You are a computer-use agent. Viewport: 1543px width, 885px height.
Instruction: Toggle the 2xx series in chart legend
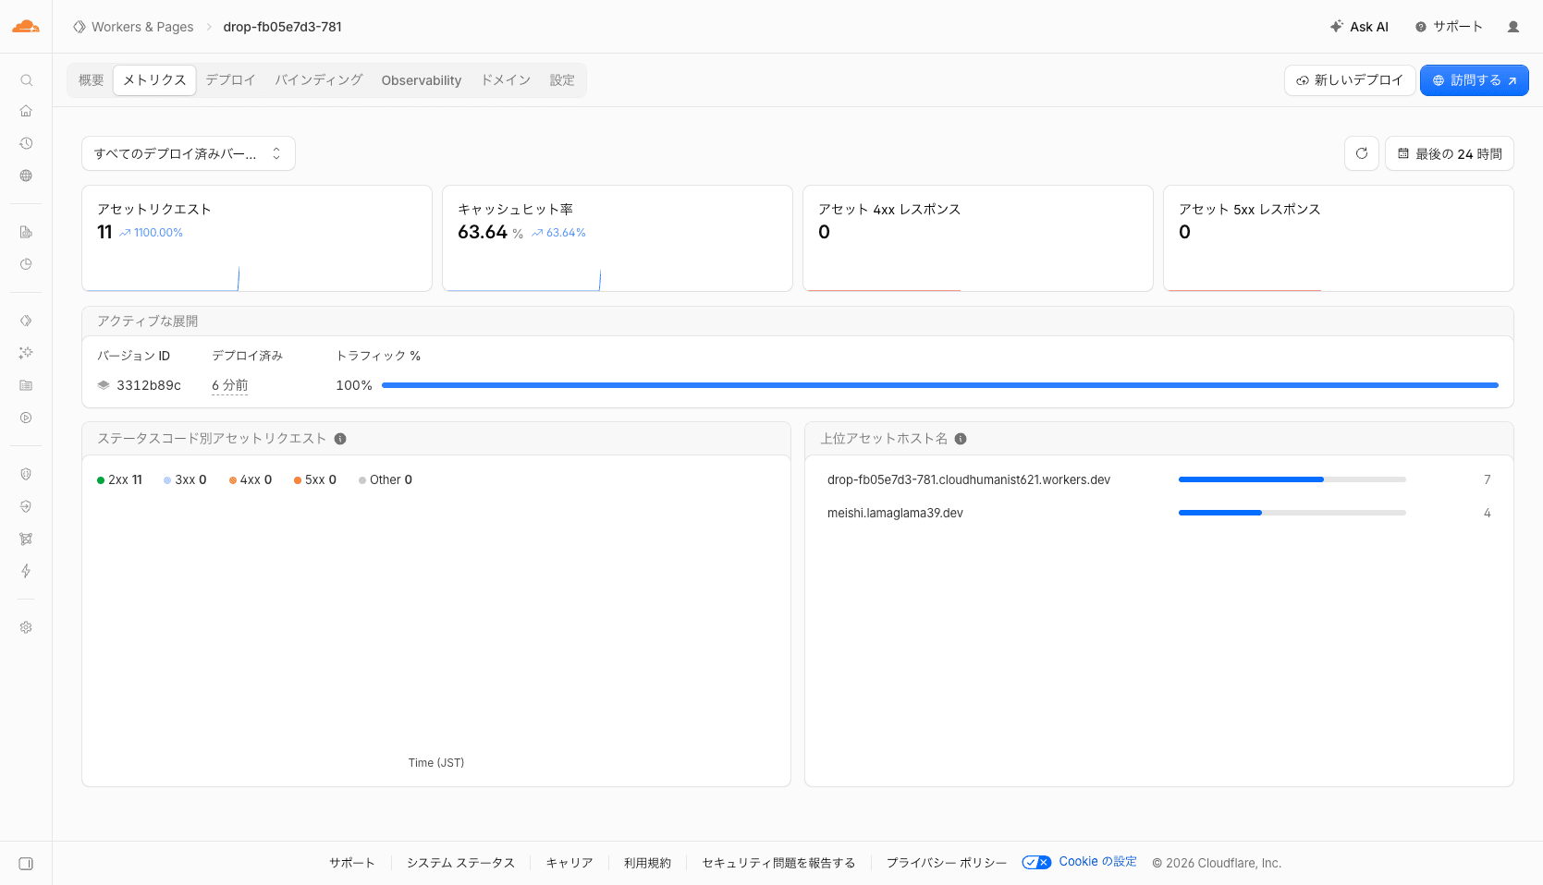pos(119,480)
